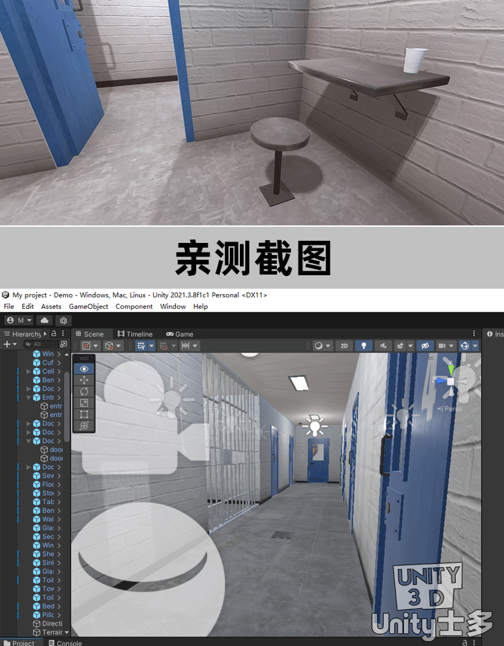Screen dimensions: 504x646
Task: Click the green Y axis gizmo cone
Action: coord(451,369)
